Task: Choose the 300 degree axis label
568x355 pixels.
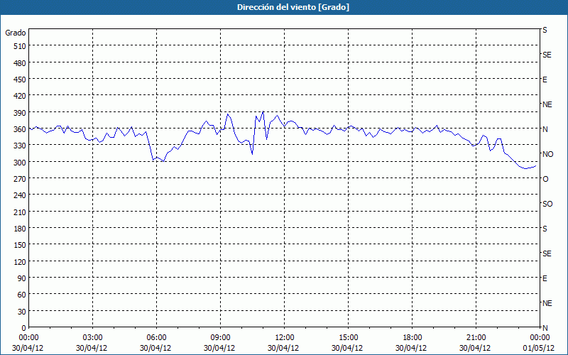Action: click(20, 163)
